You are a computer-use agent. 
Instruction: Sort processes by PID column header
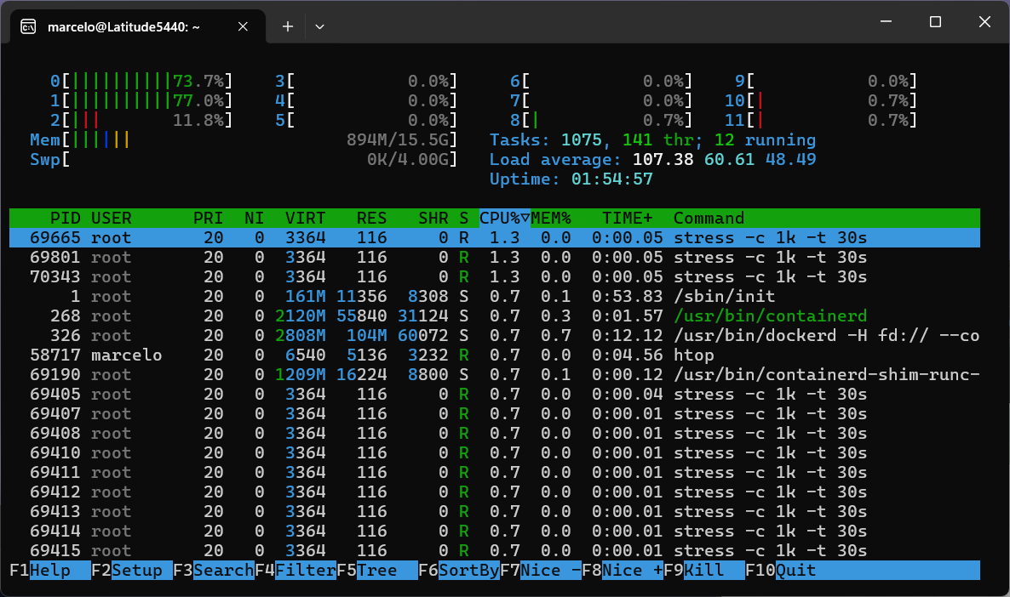coord(65,219)
